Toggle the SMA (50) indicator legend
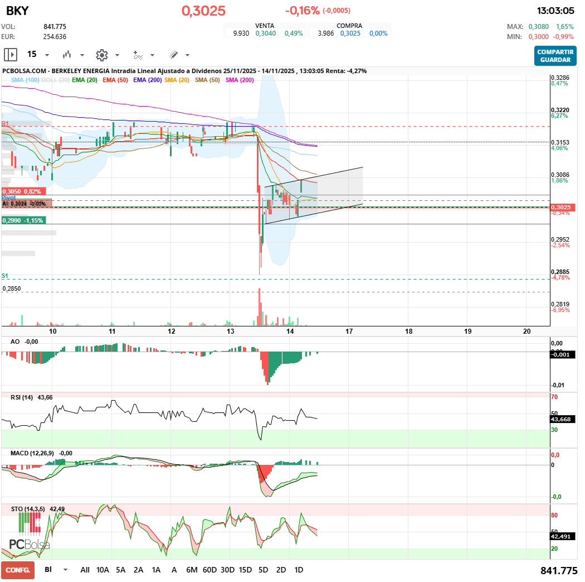The width and height of the screenshot is (585, 582). 207,80
